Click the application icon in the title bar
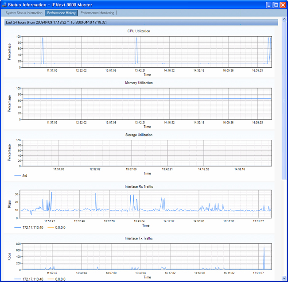This screenshot has height=282, width=288. point(4,4)
